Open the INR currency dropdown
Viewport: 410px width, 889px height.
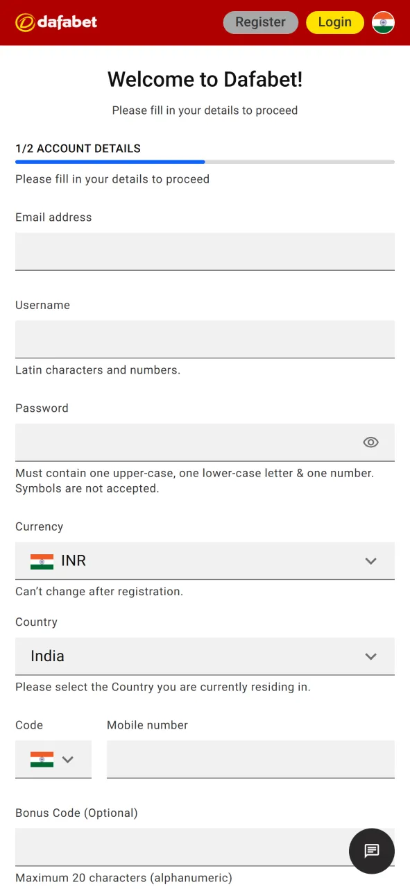(x=205, y=560)
